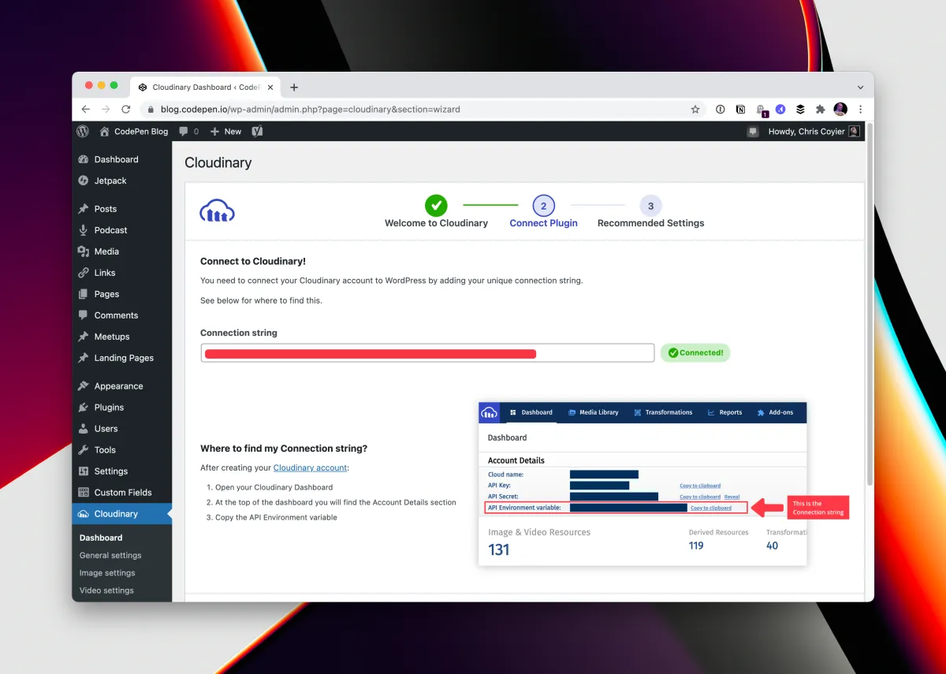Click Howdy, Chris Coyier account menu

click(x=814, y=132)
